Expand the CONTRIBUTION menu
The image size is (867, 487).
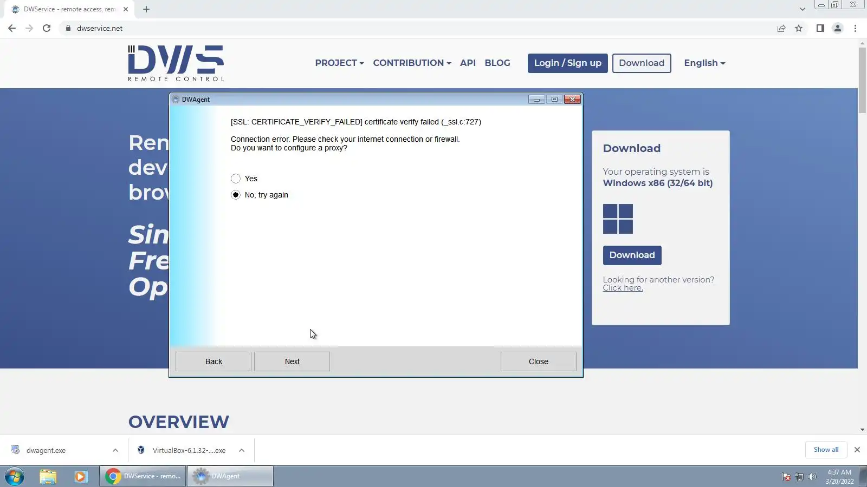tap(412, 63)
